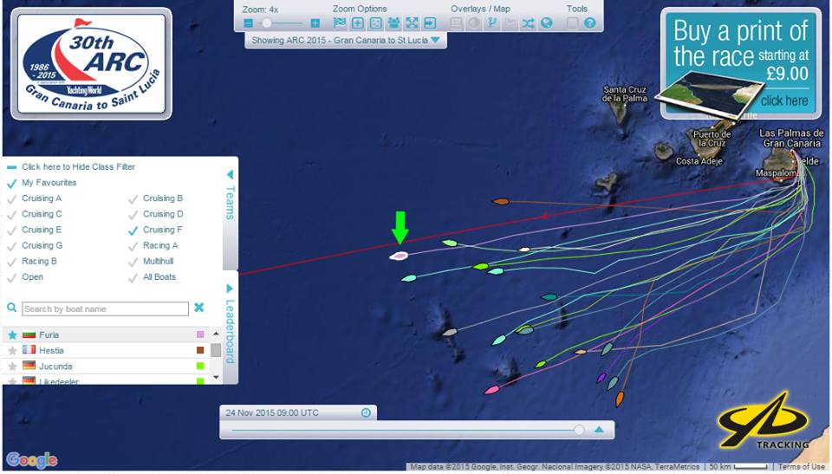Viewport: 832px width, 474px height.
Task: Enable the Cruising D class filter
Action: point(133,215)
